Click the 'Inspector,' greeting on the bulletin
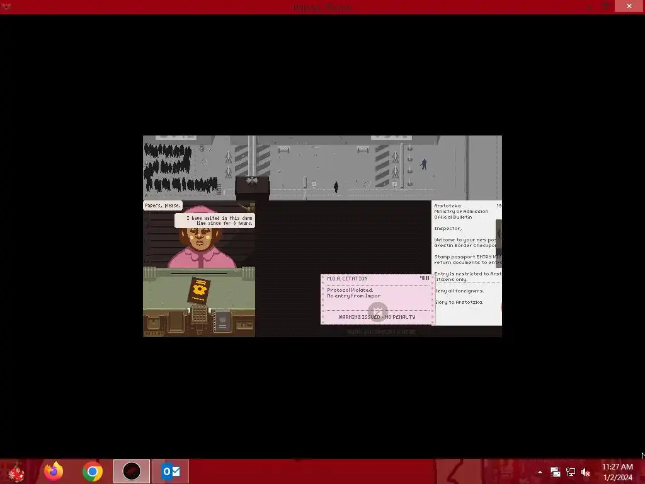 point(448,228)
